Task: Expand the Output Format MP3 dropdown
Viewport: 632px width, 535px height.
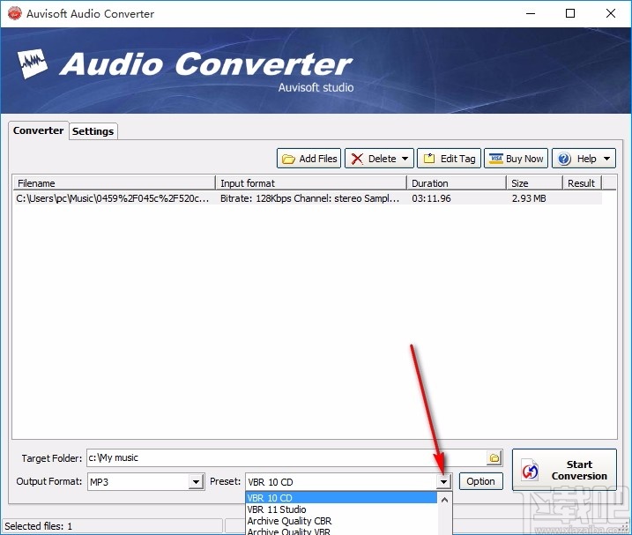Action: 196,482
